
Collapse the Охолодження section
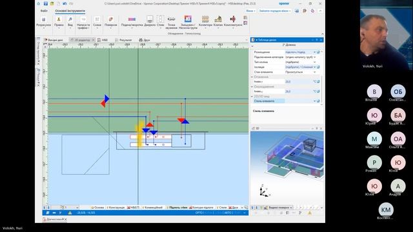[x=252, y=86]
